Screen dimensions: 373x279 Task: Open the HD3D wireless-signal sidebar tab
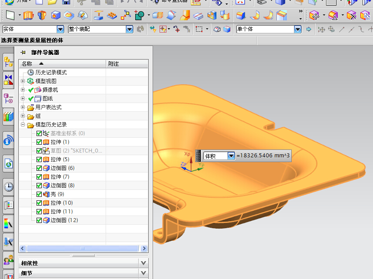[x=8, y=140]
